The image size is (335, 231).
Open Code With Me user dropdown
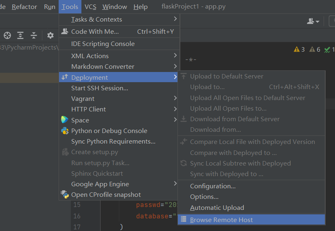313,21
